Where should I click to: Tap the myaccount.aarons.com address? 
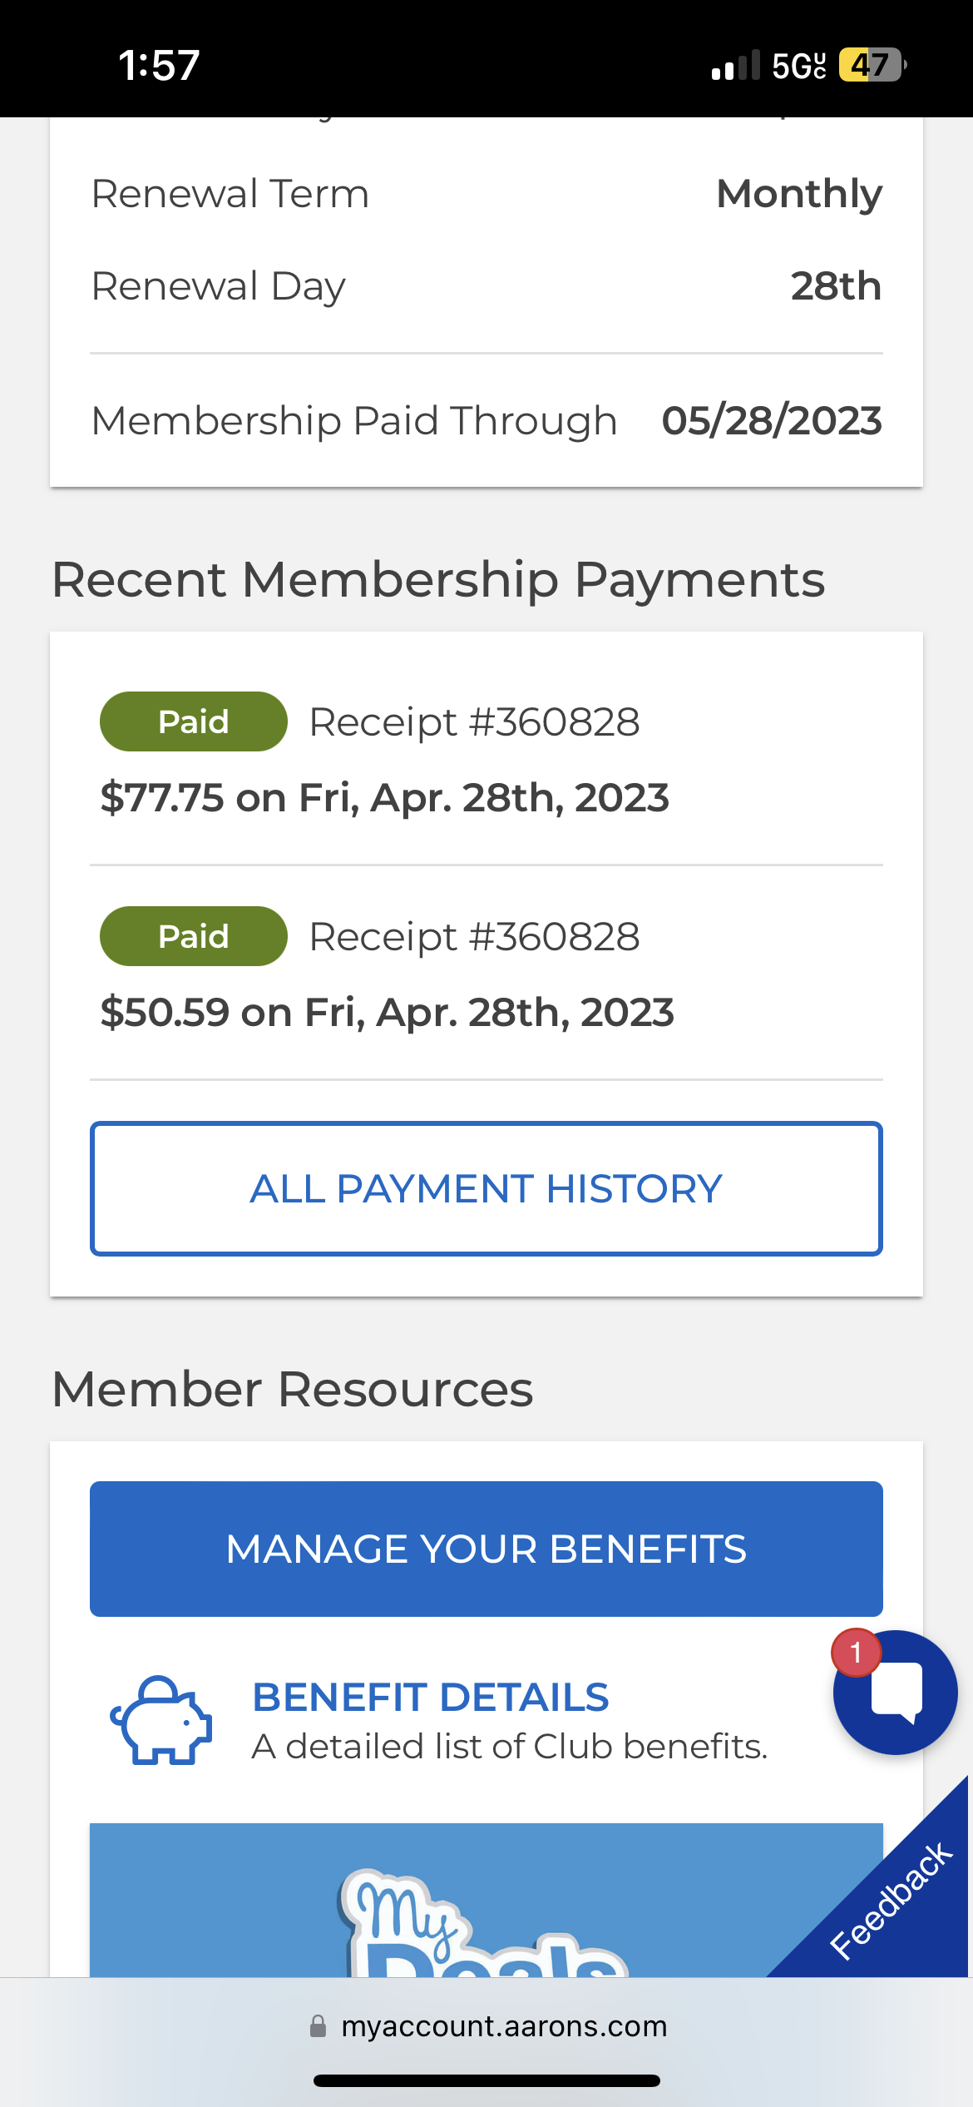(504, 2026)
